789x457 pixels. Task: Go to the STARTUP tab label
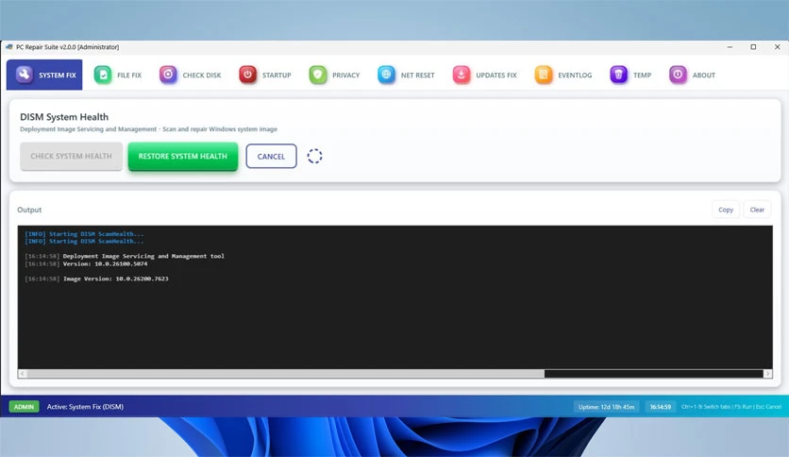(x=277, y=75)
